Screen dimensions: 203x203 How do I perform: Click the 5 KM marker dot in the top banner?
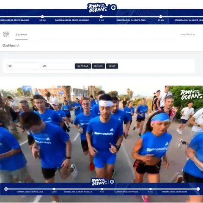click(x=101, y=16)
